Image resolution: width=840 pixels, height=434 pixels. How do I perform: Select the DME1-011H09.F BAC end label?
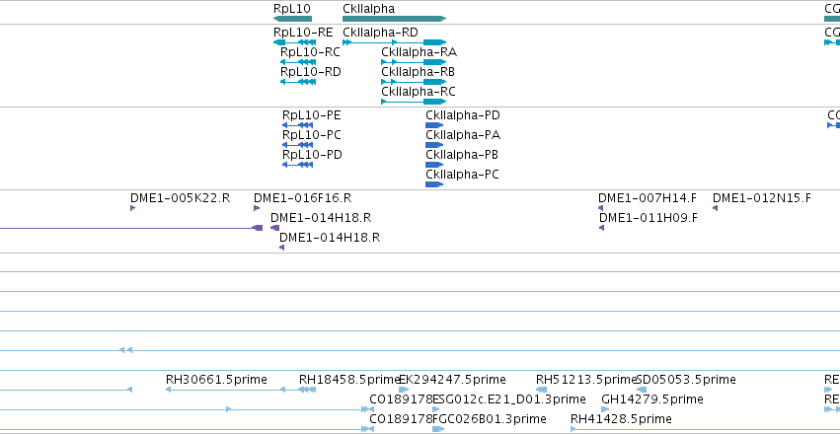click(x=649, y=218)
